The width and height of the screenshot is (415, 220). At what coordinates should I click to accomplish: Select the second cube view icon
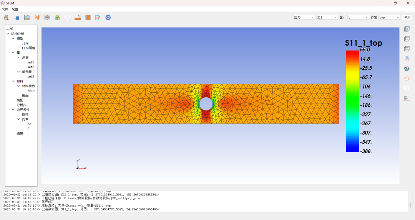pyautogui.click(x=407, y=39)
